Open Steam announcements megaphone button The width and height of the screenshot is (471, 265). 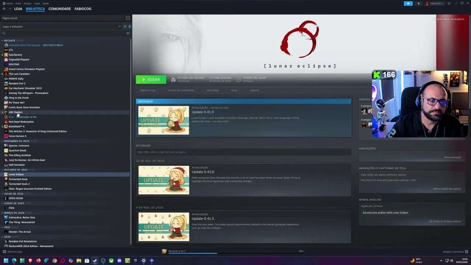408,3
